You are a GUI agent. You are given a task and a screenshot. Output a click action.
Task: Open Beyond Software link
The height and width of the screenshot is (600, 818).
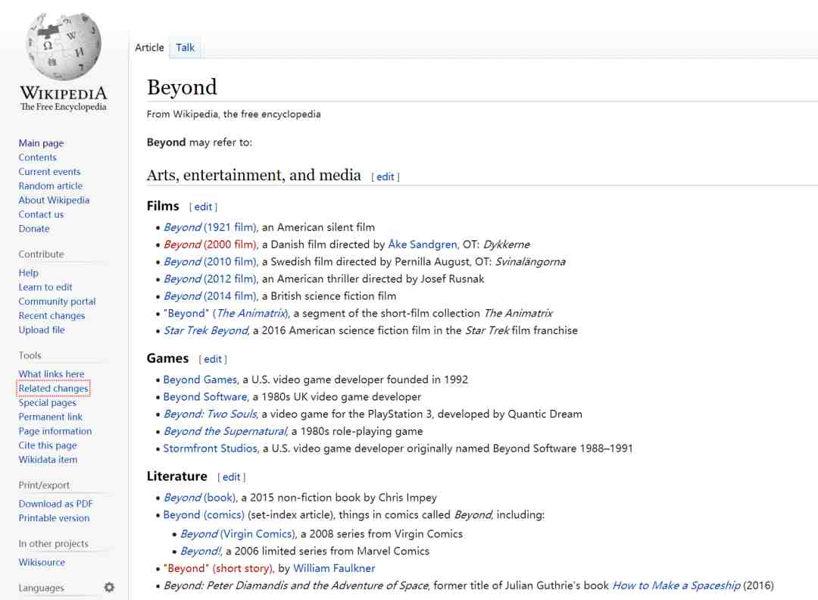(x=205, y=397)
